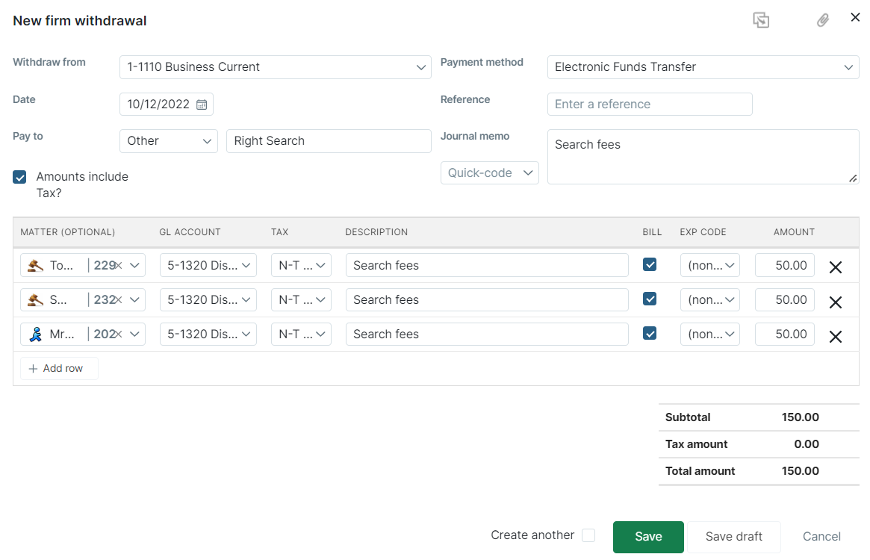Image resolution: width=870 pixels, height=560 pixels.
Task: Open Exp code dropdown in matter 232 row
Action: pos(710,299)
